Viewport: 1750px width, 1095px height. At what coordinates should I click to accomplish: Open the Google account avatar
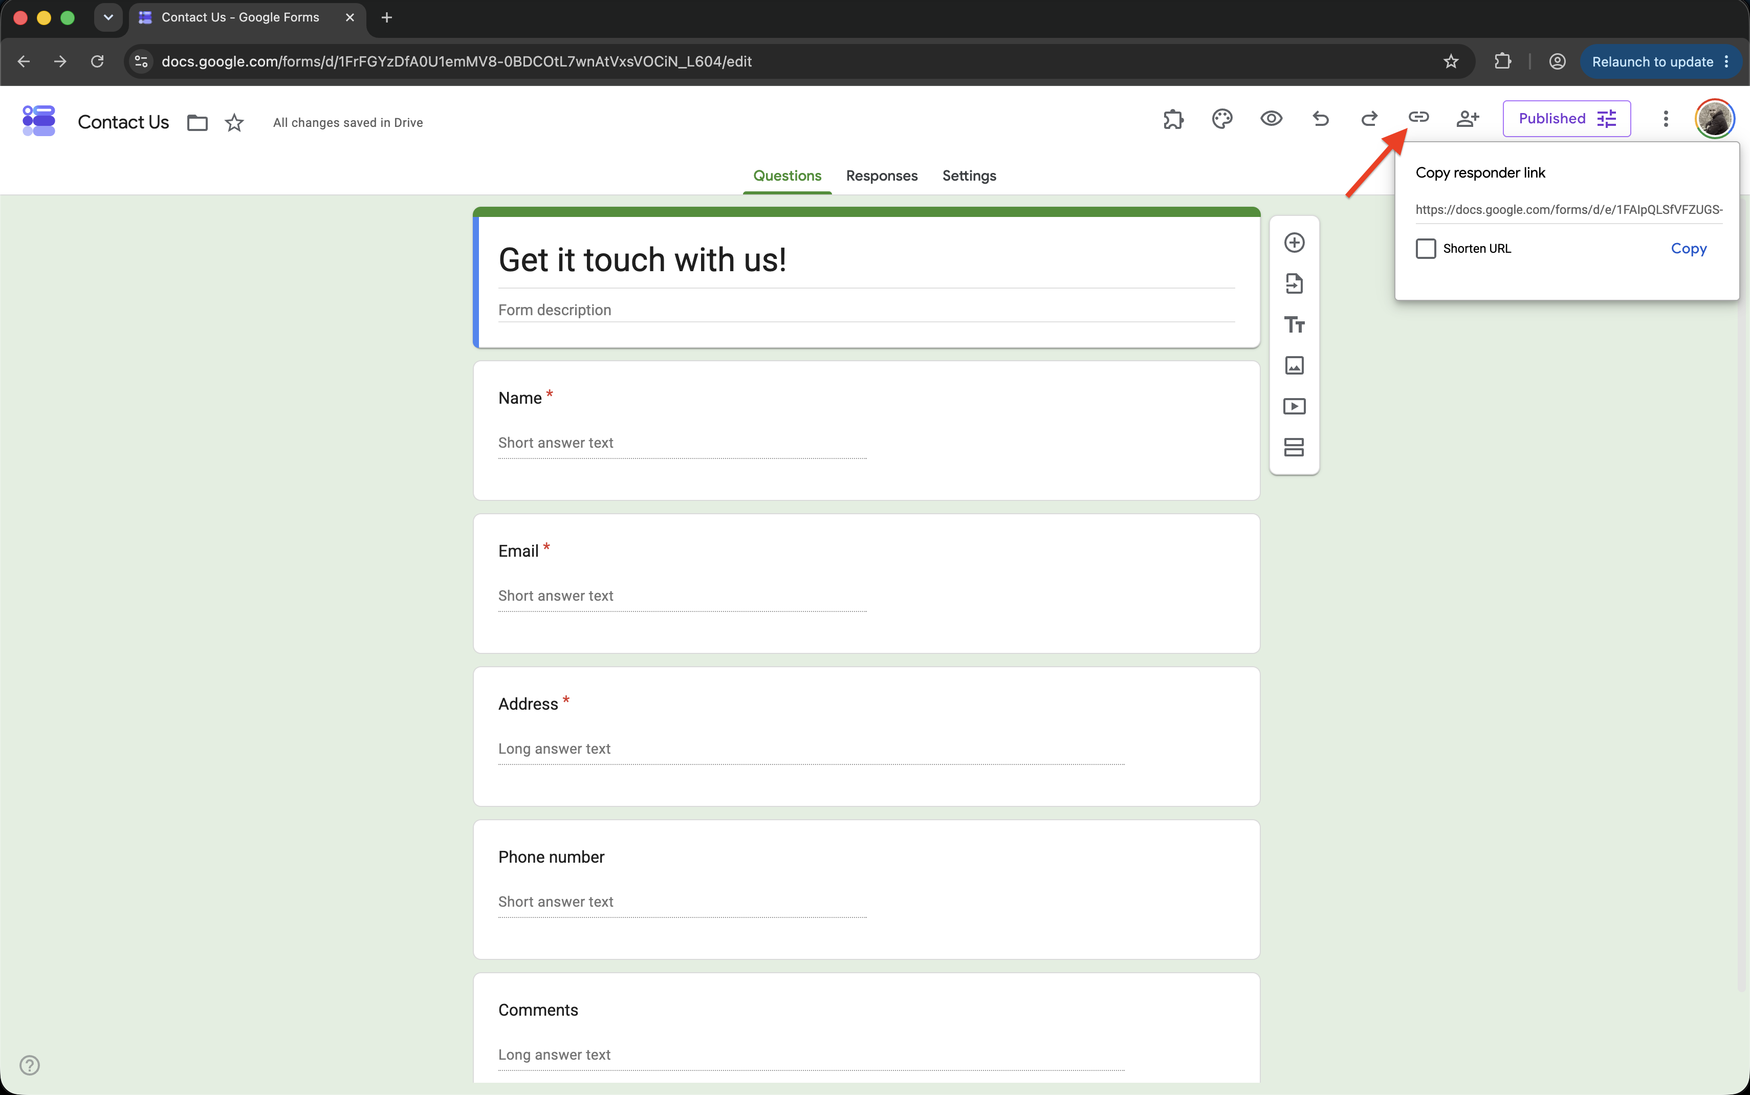(1715, 119)
